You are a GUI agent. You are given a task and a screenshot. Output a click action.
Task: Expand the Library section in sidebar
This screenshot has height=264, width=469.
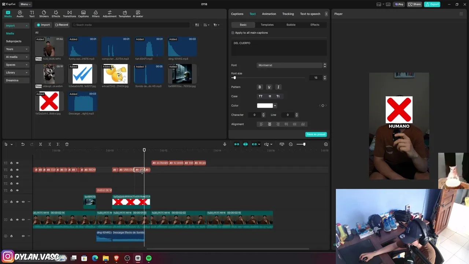click(16, 73)
